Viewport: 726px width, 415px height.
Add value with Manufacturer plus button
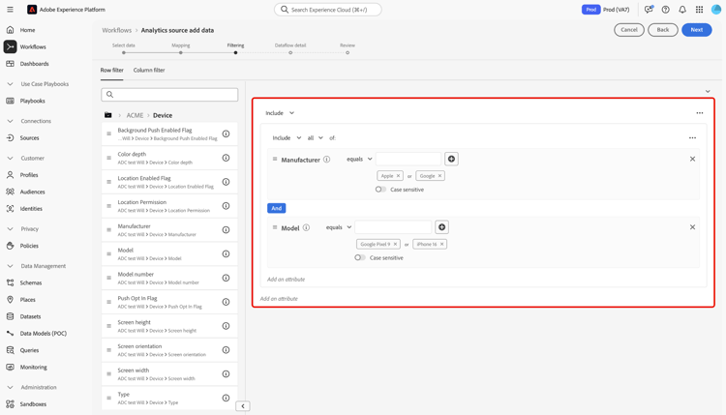pos(451,160)
